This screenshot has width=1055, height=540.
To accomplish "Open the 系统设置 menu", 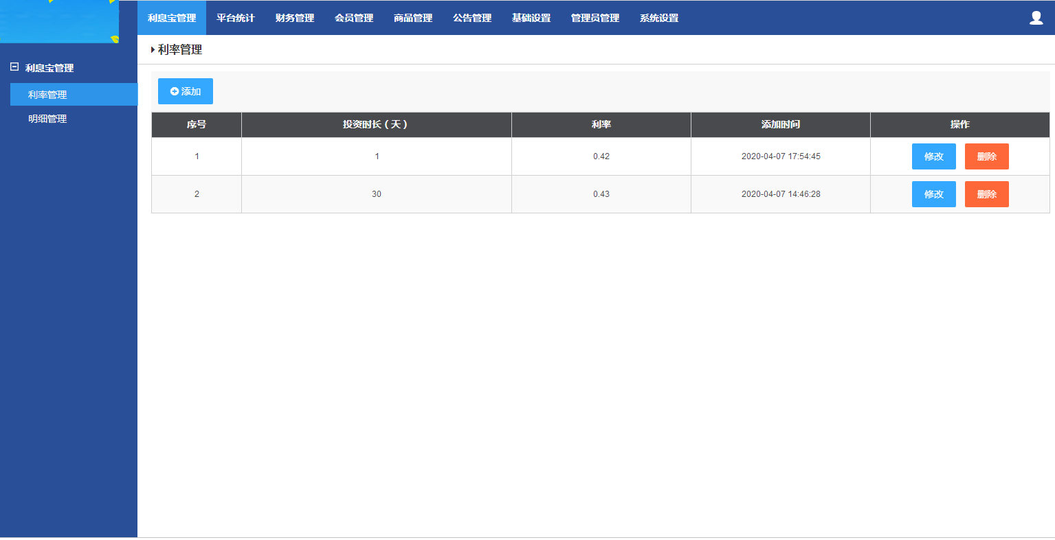I will point(659,18).
